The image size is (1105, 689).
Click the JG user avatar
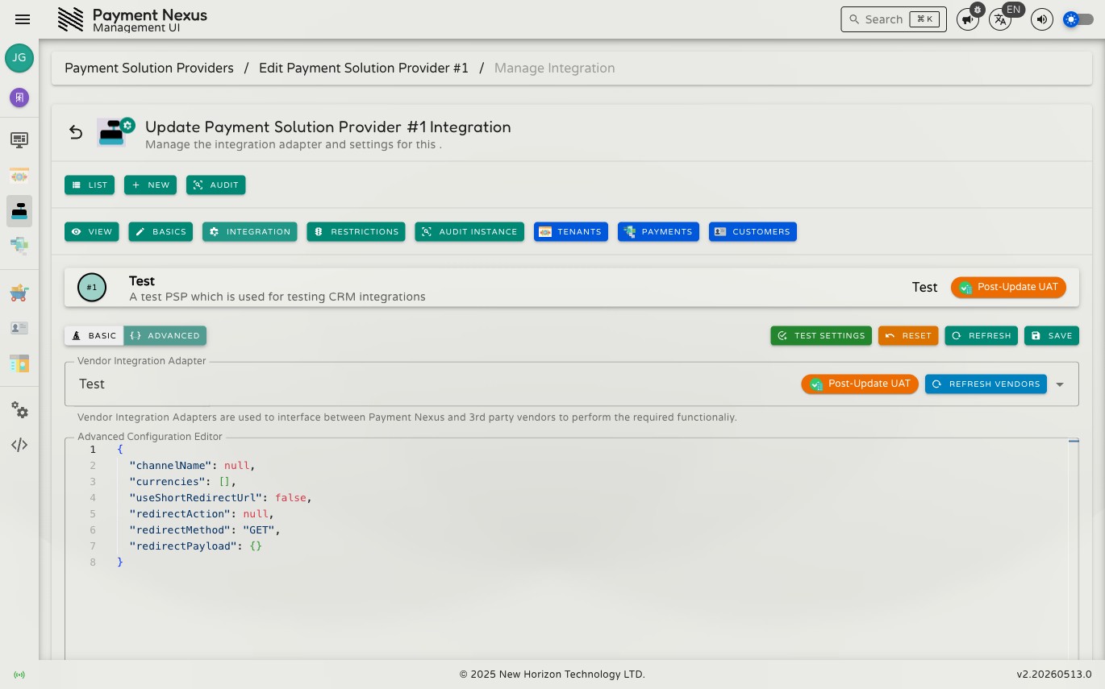coord(19,58)
